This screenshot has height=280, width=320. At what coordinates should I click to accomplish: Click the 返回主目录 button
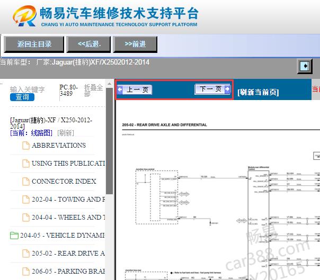pos(34,44)
